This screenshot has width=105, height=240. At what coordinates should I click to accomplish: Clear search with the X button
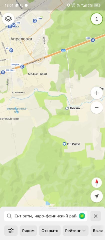click(x=96, y=216)
